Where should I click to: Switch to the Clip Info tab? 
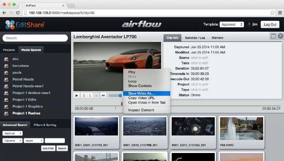click(172, 38)
